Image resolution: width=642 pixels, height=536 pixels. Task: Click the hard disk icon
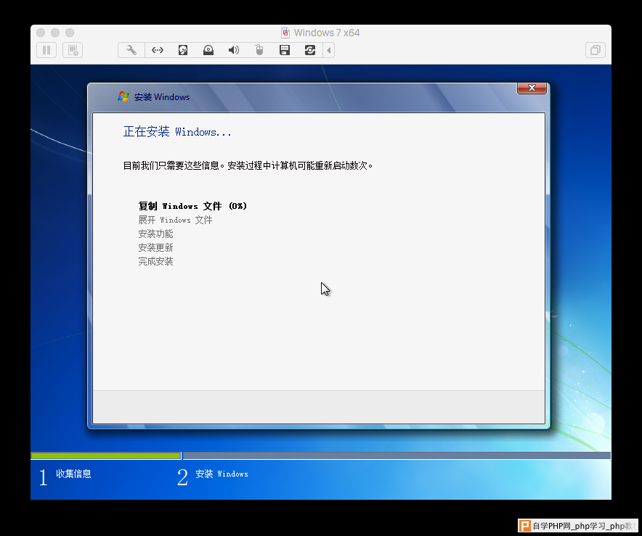pos(183,50)
